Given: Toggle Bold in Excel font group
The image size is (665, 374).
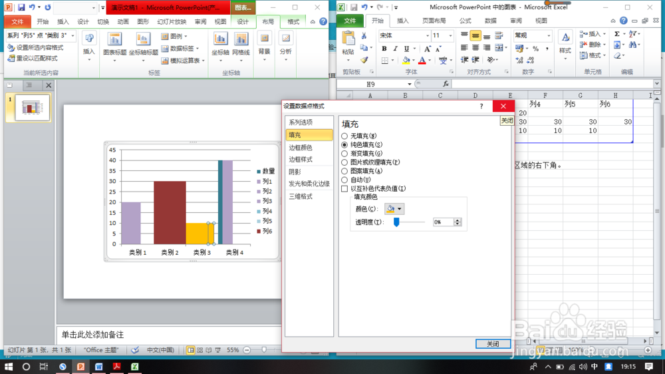Looking at the screenshot, I should pyautogui.click(x=384, y=49).
